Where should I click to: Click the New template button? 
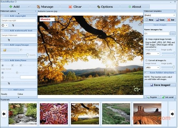149,20
